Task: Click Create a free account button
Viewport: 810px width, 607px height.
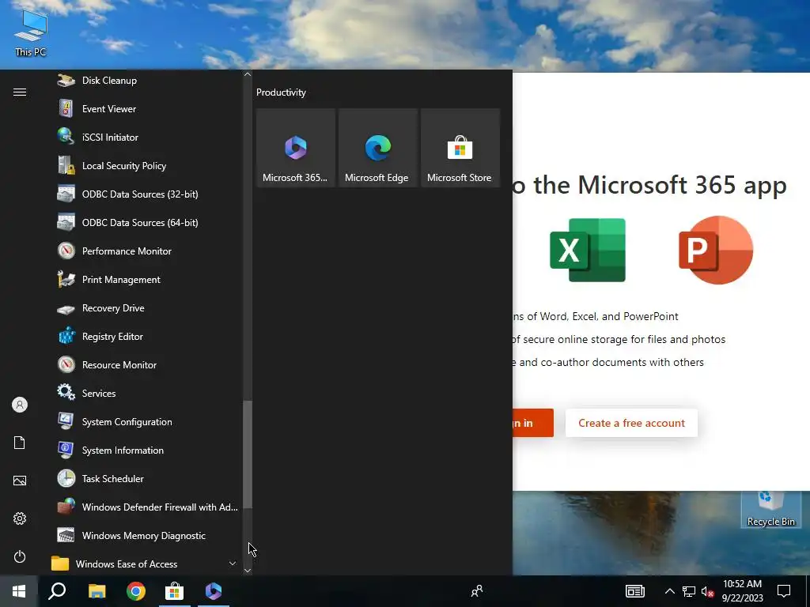Action: [x=631, y=424]
